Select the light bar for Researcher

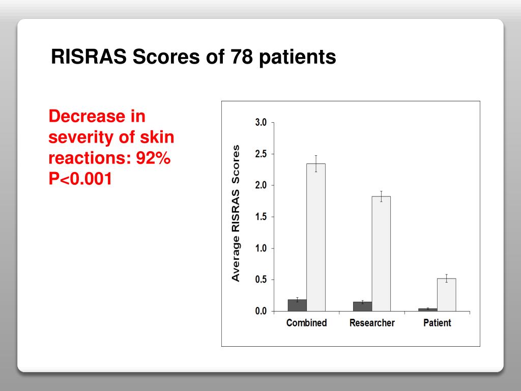pos(381,254)
